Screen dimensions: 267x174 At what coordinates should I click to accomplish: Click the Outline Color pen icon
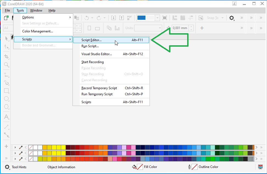[189, 167]
